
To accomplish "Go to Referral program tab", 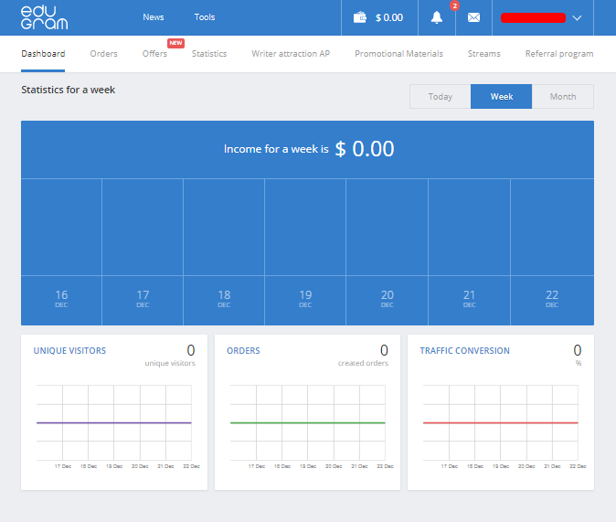I will [559, 54].
